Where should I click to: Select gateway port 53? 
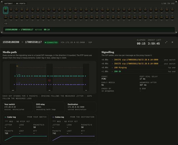113,18
